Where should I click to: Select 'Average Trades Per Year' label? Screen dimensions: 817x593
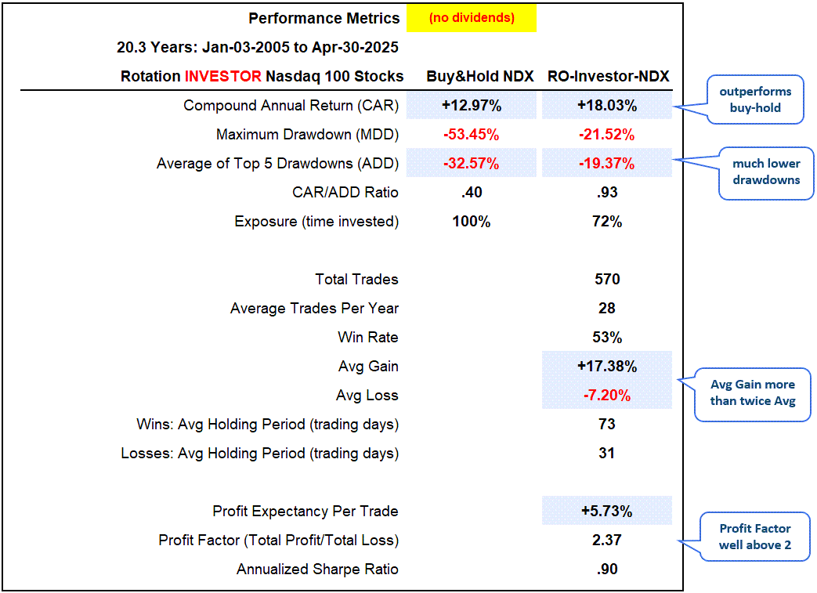[x=314, y=309]
